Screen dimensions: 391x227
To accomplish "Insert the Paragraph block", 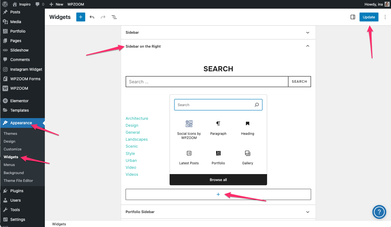I will (218, 128).
